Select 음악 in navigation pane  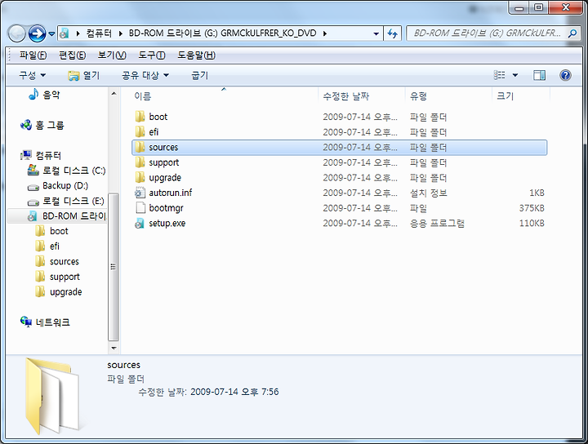pyautogui.click(x=45, y=95)
